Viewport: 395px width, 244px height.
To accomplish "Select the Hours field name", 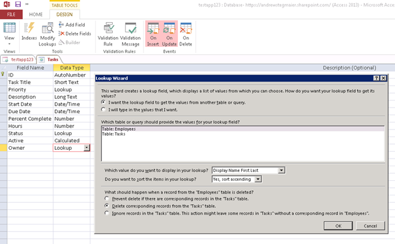I will (x=30, y=126).
